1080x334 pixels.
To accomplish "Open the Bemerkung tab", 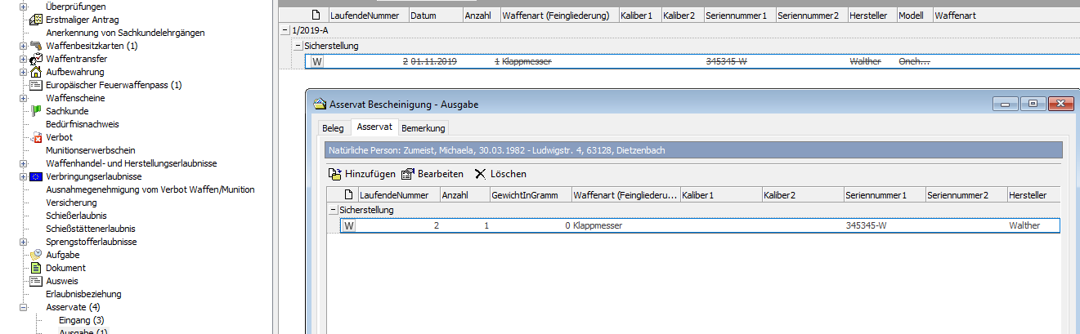I will [x=423, y=128].
